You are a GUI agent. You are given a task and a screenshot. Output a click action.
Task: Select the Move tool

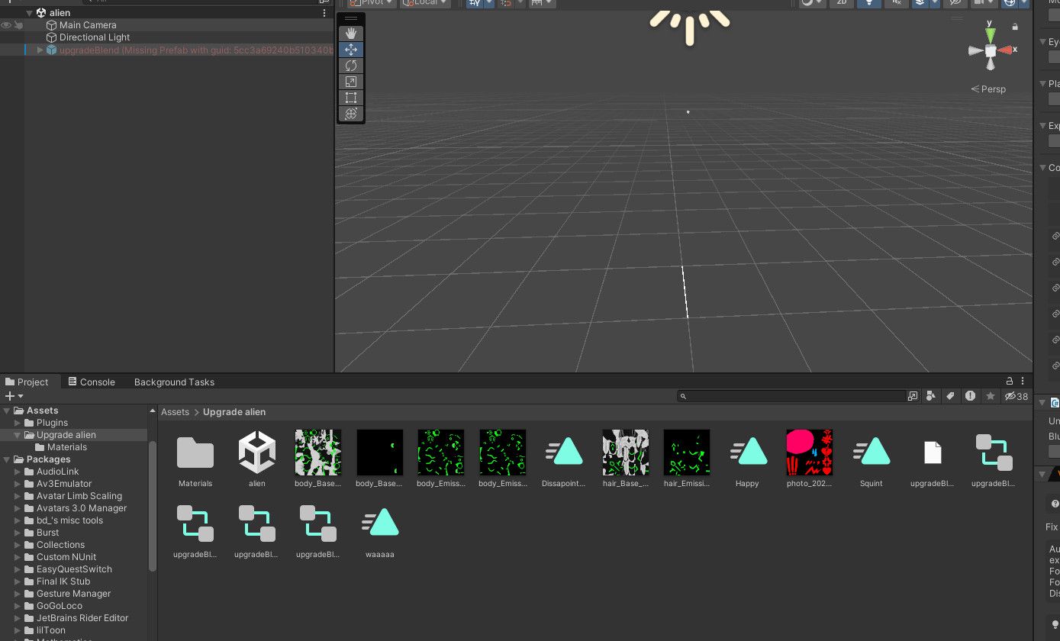[x=351, y=50]
